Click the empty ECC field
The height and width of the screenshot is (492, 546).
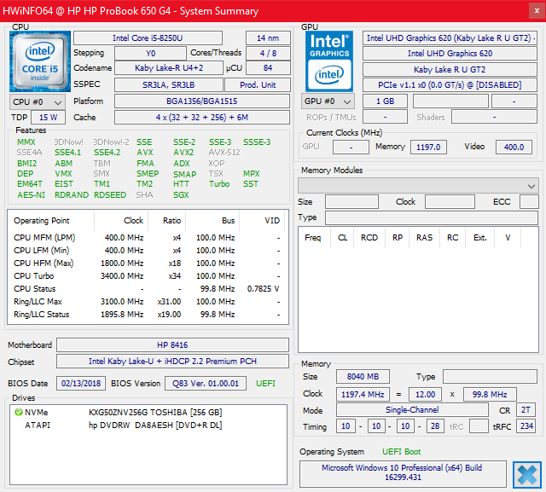(x=529, y=202)
